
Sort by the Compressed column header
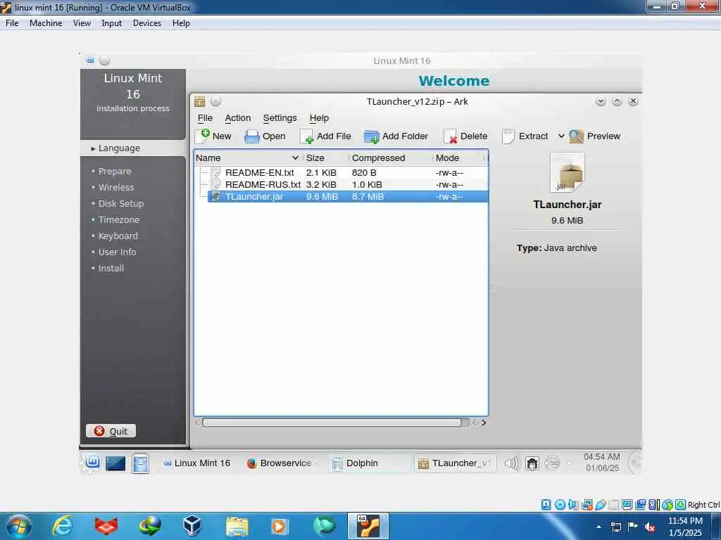point(390,158)
